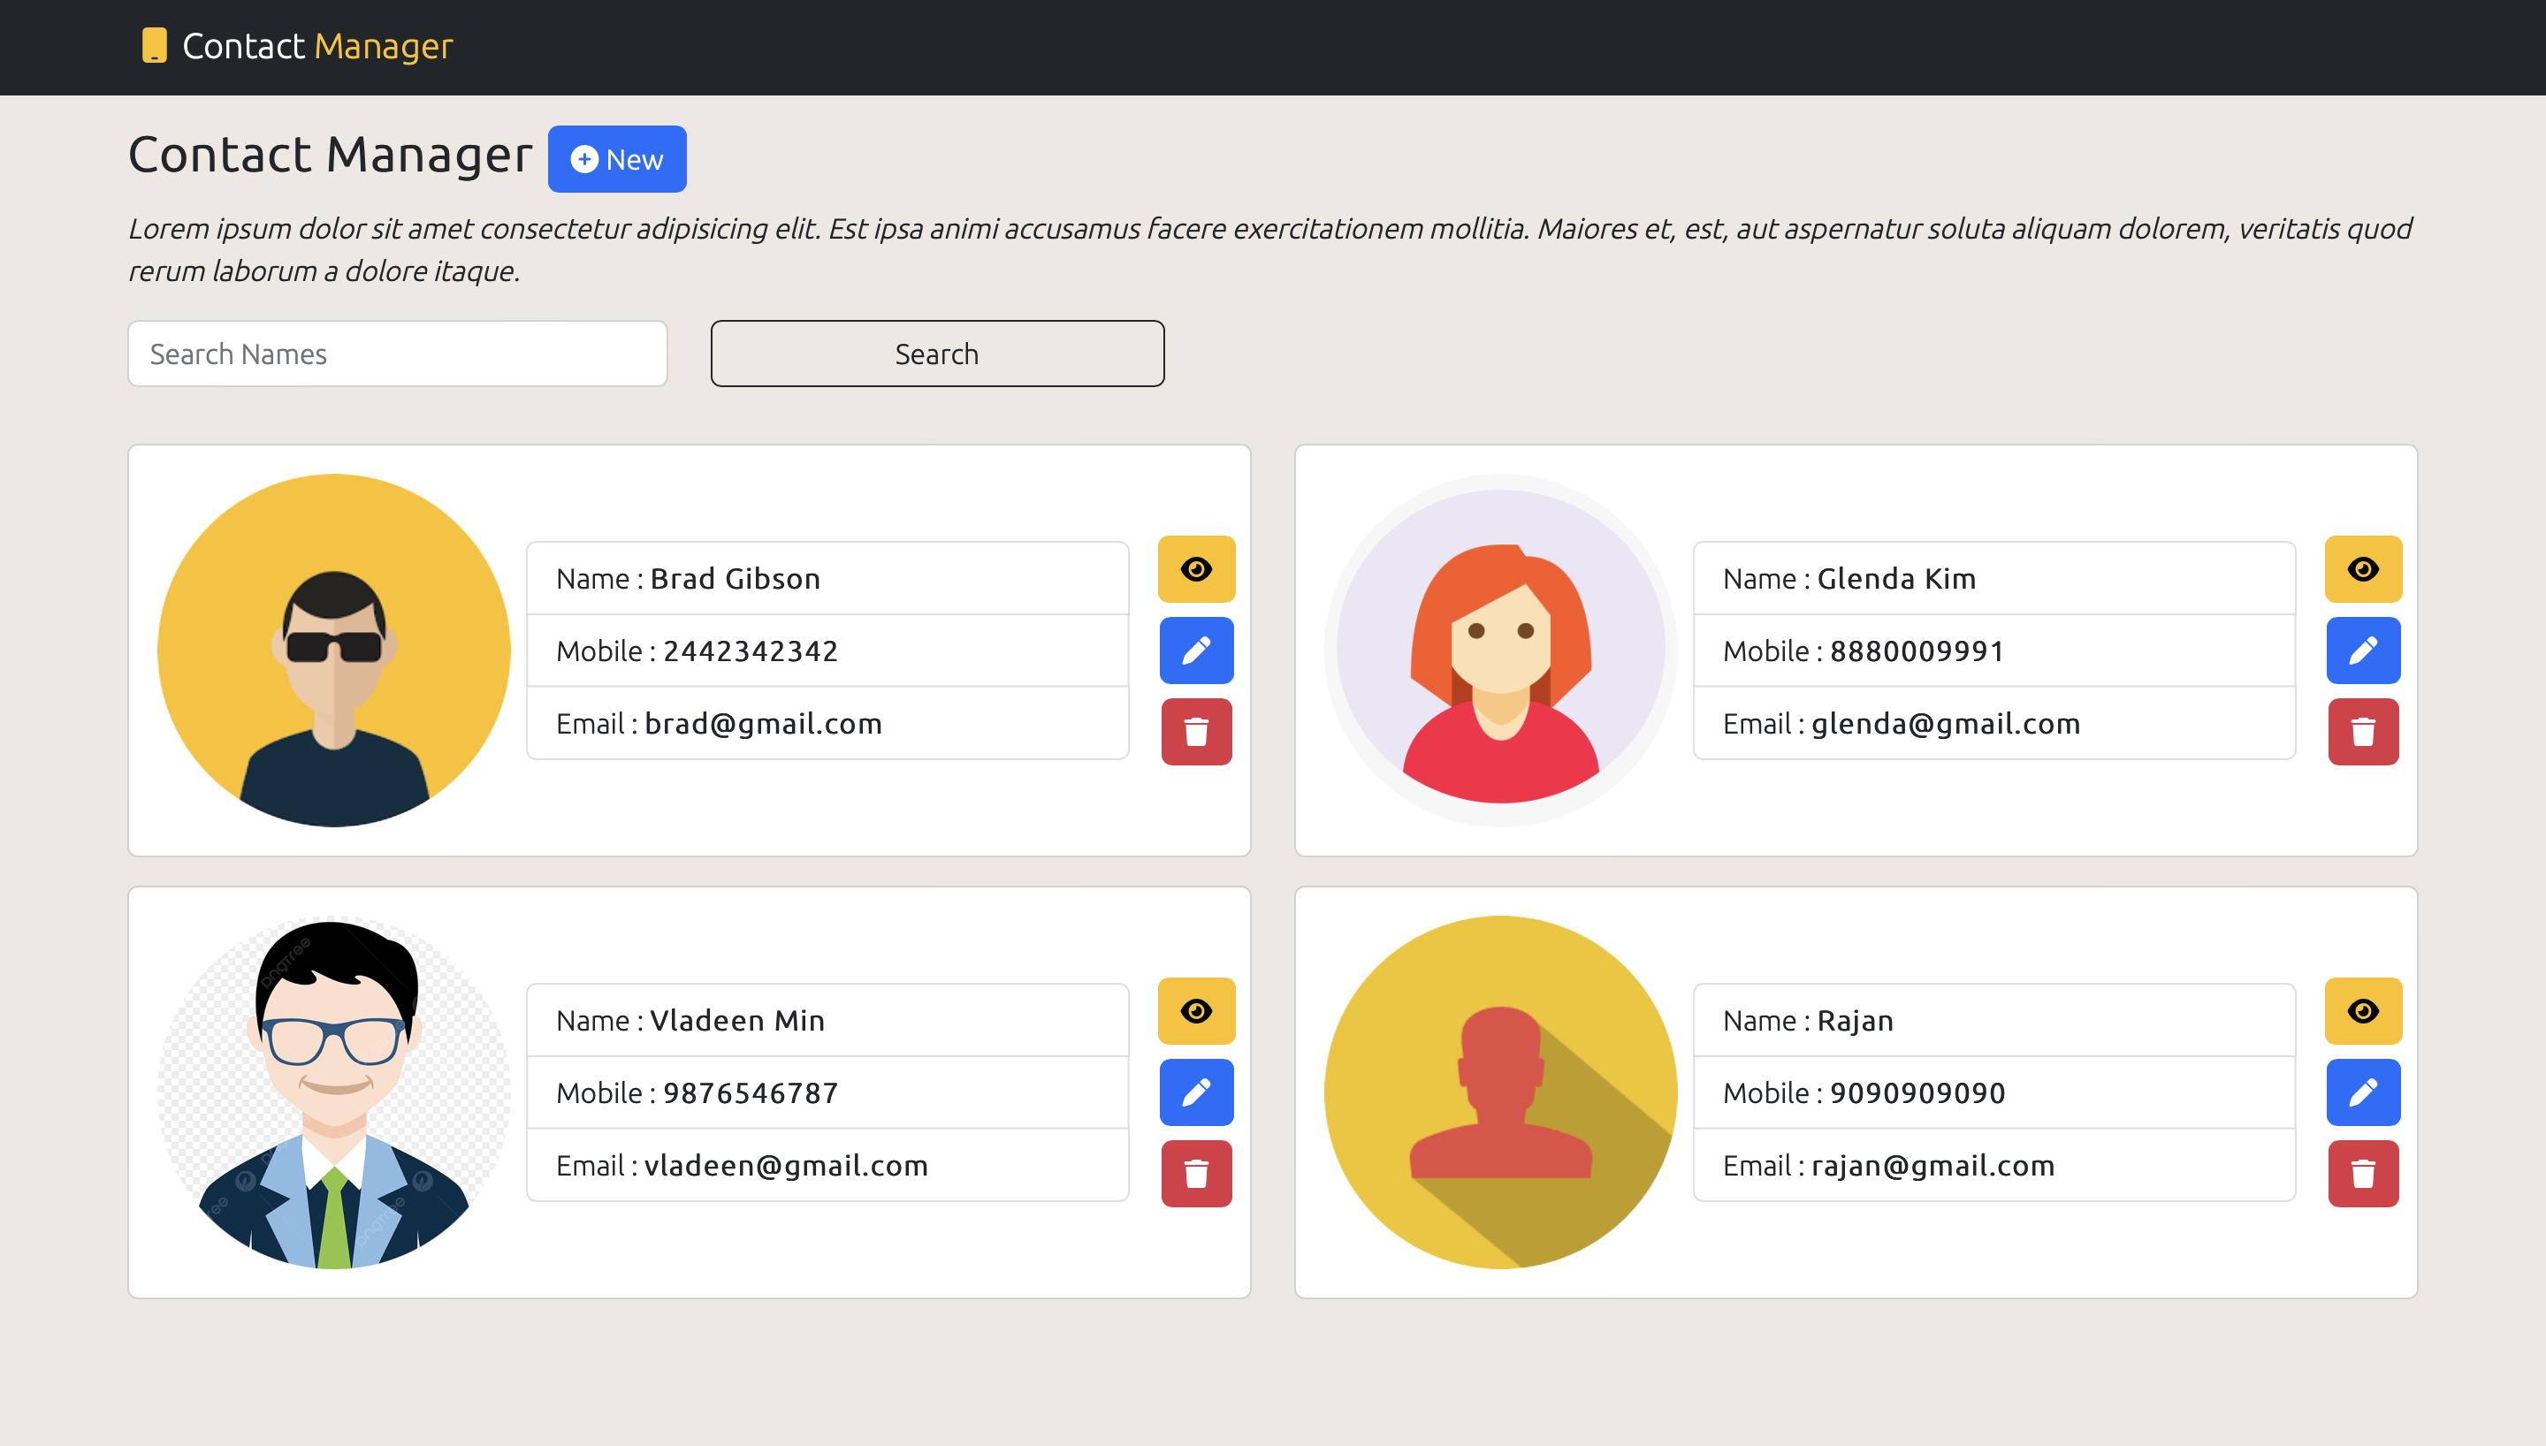The width and height of the screenshot is (2546, 1446).
Task: Delete Brad Gibson using the trash icon
Action: 1197,732
